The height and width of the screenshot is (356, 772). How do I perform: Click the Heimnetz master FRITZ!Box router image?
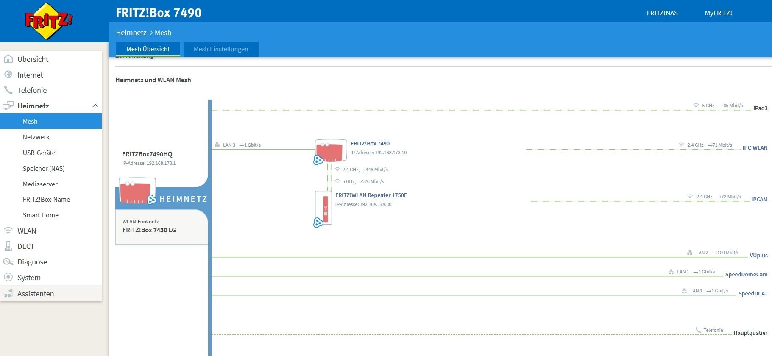pyautogui.click(x=137, y=191)
